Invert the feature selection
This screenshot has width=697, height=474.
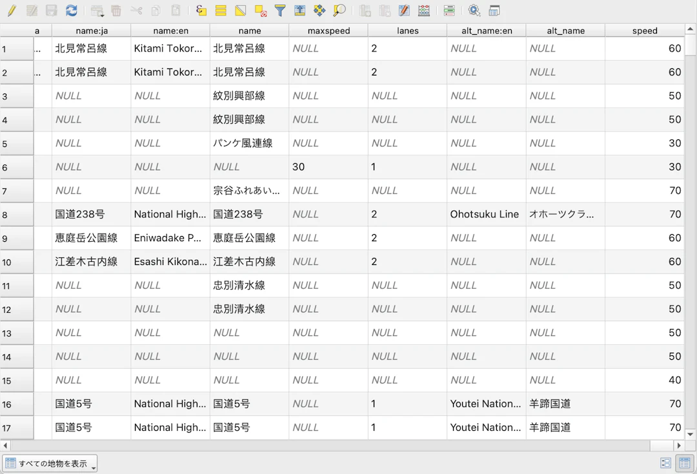241,10
